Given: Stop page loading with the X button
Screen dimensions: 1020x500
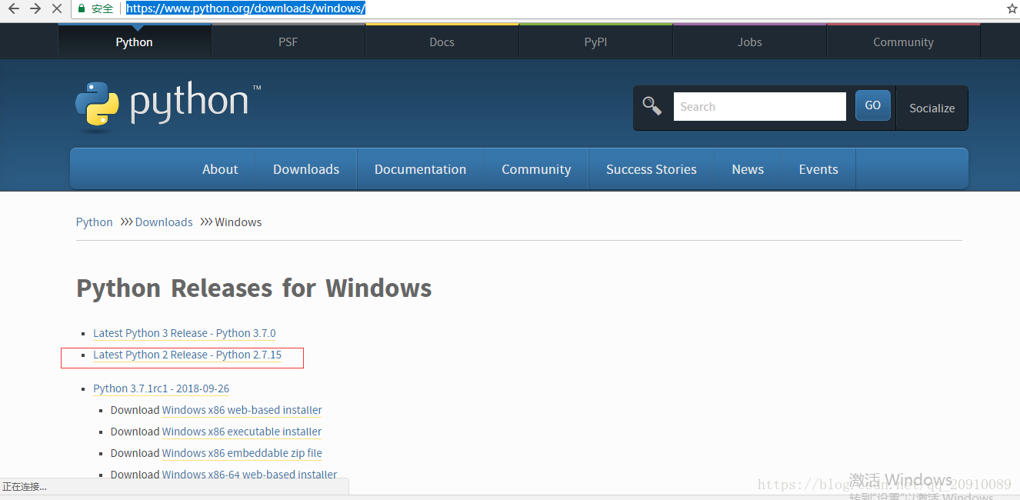Looking at the screenshot, I should tap(56, 8).
